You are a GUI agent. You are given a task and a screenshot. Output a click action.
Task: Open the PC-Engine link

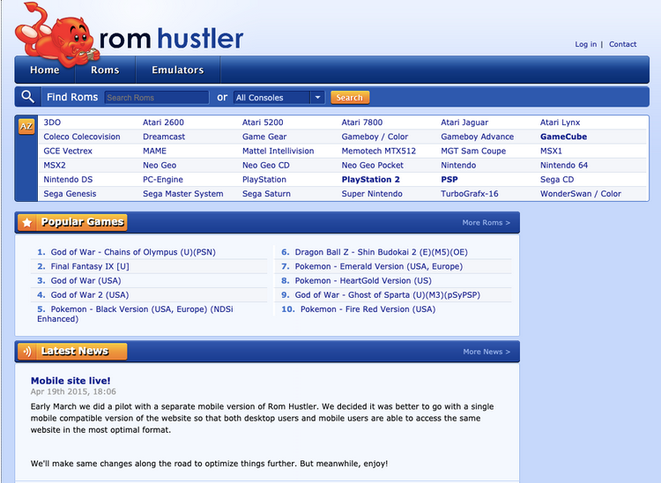(163, 180)
